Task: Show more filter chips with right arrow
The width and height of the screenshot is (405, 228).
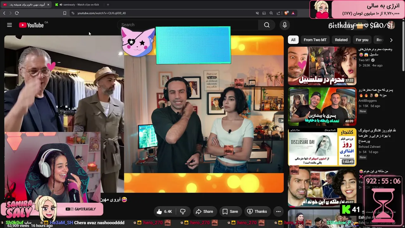Action: pos(391,40)
